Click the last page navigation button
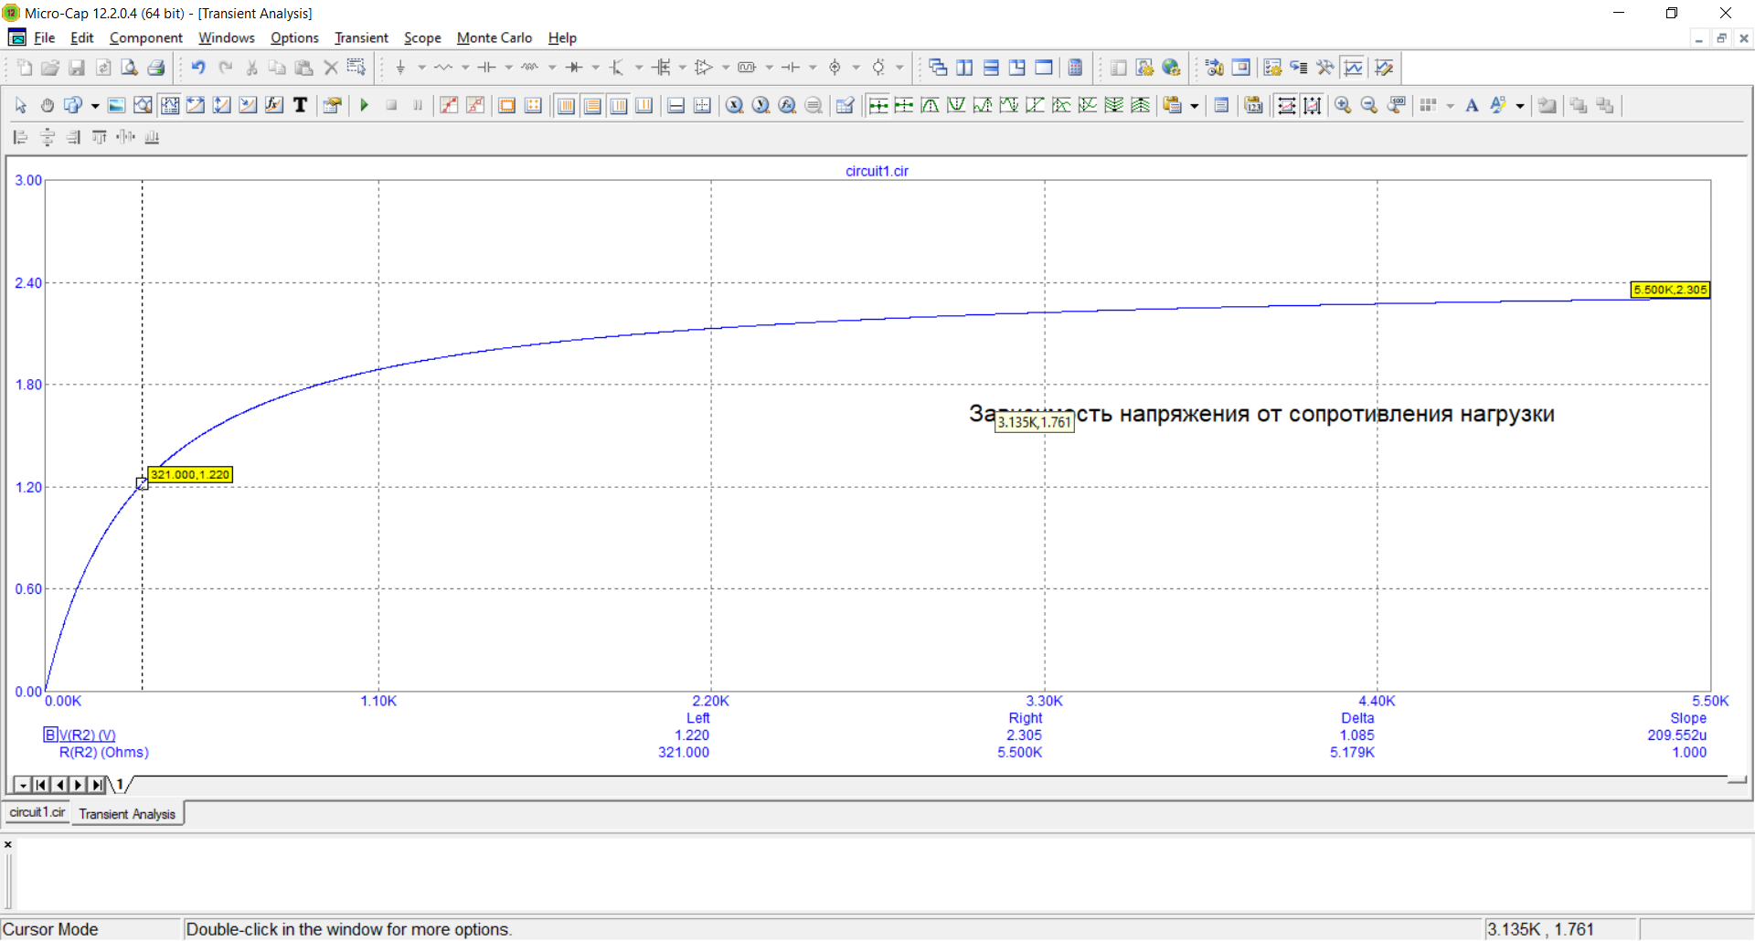The height and width of the screenshot is (941, 1755). (97, 785)
